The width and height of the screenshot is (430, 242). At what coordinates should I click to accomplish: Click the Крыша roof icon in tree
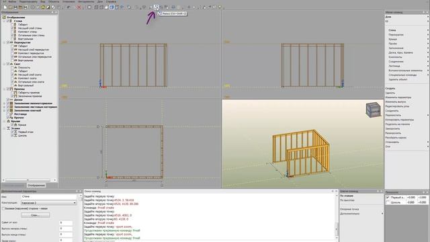coord(15,125)
